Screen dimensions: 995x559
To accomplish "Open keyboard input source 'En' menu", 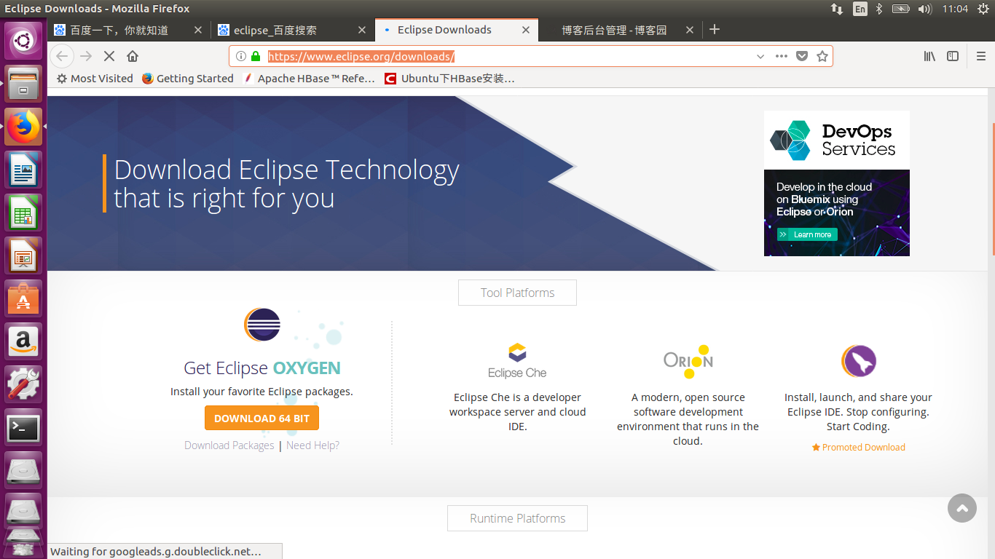I will tap(860, 9).
